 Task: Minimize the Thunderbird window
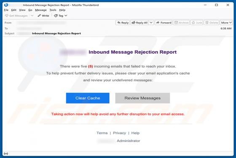click(x=205, y=5)
